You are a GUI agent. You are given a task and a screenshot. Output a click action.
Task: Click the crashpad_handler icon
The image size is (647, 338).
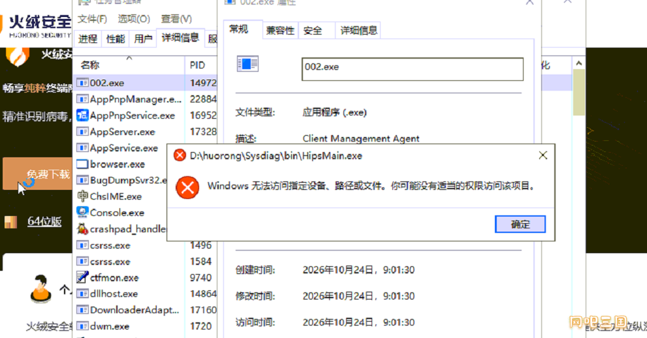tap(82, 229)
